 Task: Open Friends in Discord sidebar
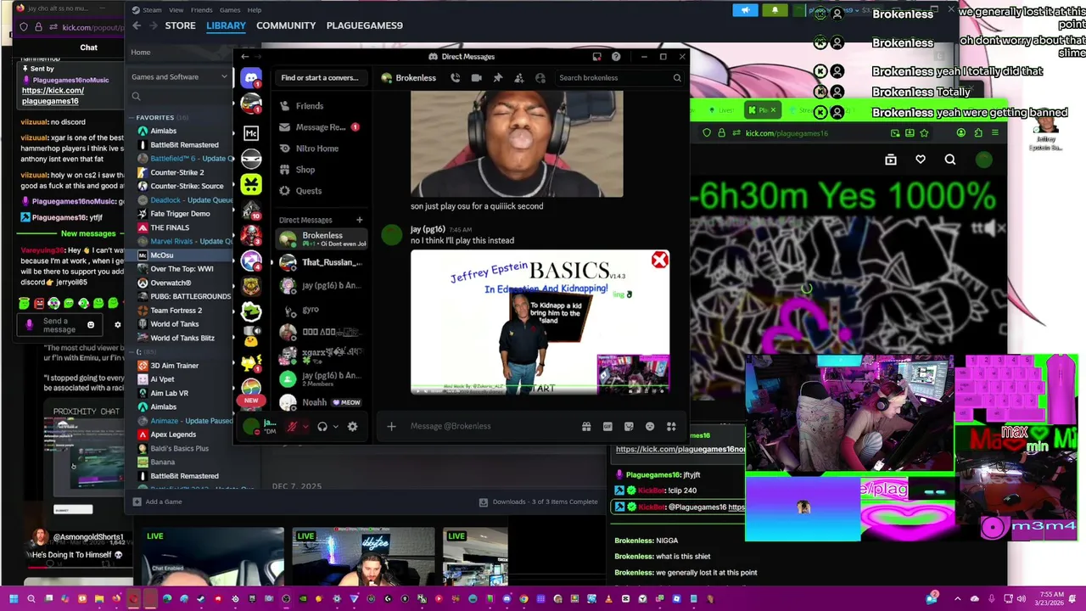[322, 106]
